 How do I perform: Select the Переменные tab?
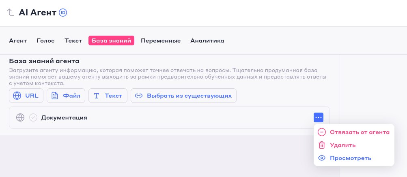[161, 41]
